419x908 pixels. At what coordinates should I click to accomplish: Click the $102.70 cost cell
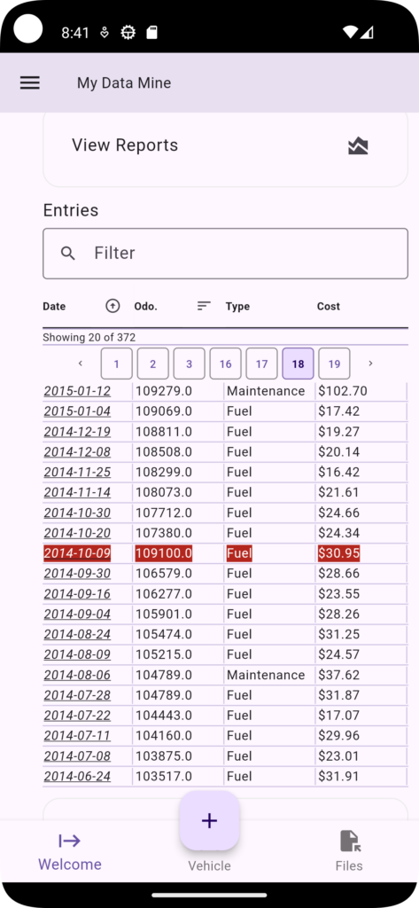343,391
